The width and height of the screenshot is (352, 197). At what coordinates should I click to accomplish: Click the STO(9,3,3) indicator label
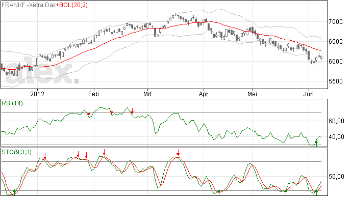[16, 152]
